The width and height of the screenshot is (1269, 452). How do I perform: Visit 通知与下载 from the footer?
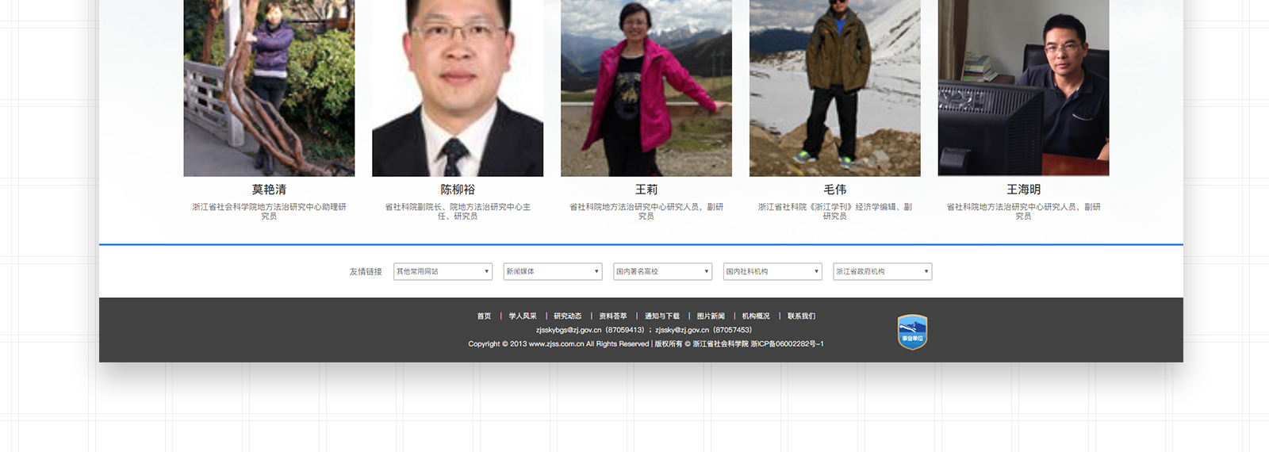[x=661, y=316]
